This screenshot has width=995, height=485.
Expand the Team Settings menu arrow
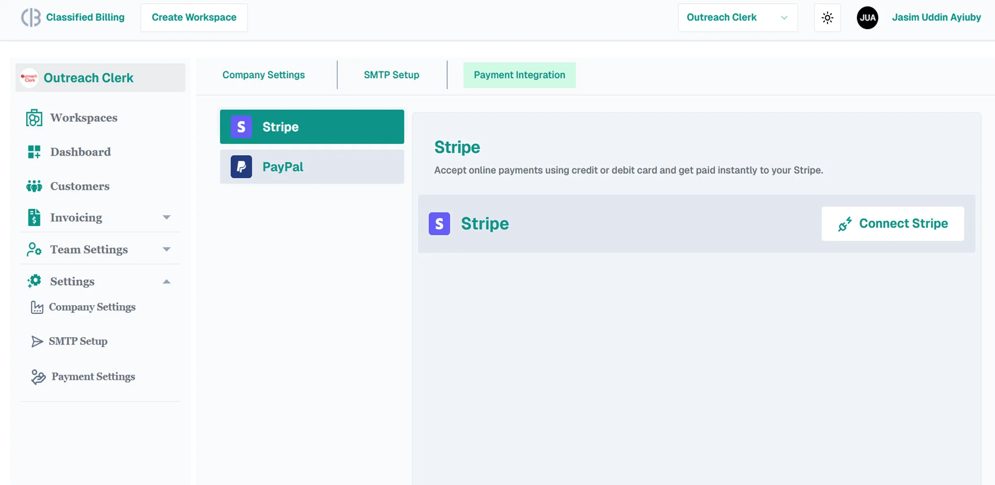click(x=167, y=249)
